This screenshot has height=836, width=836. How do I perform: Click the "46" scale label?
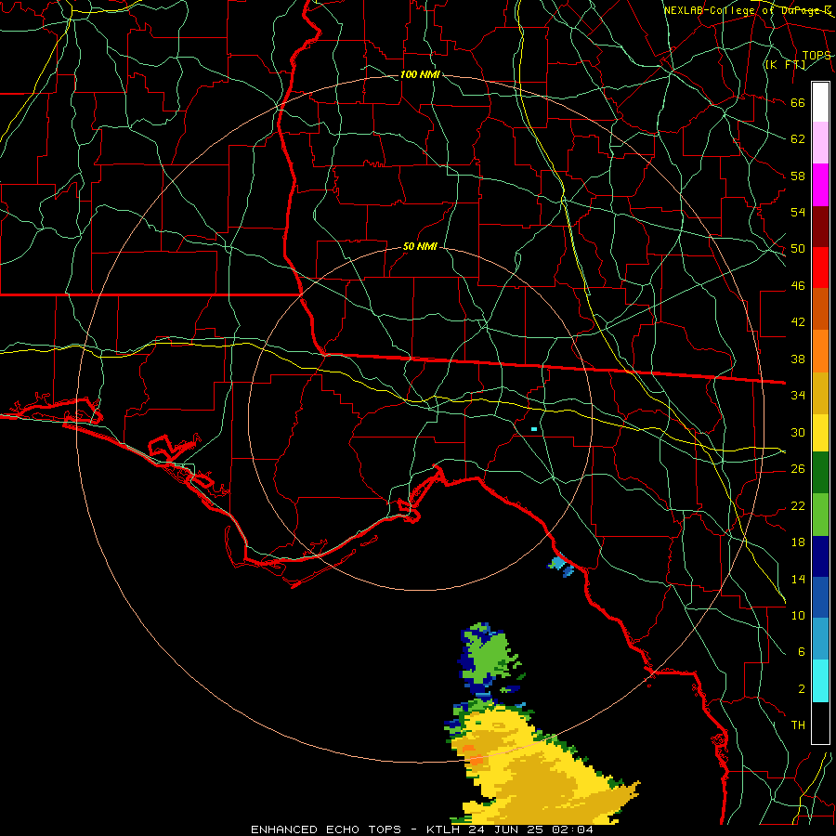click(x=798, y=285)
